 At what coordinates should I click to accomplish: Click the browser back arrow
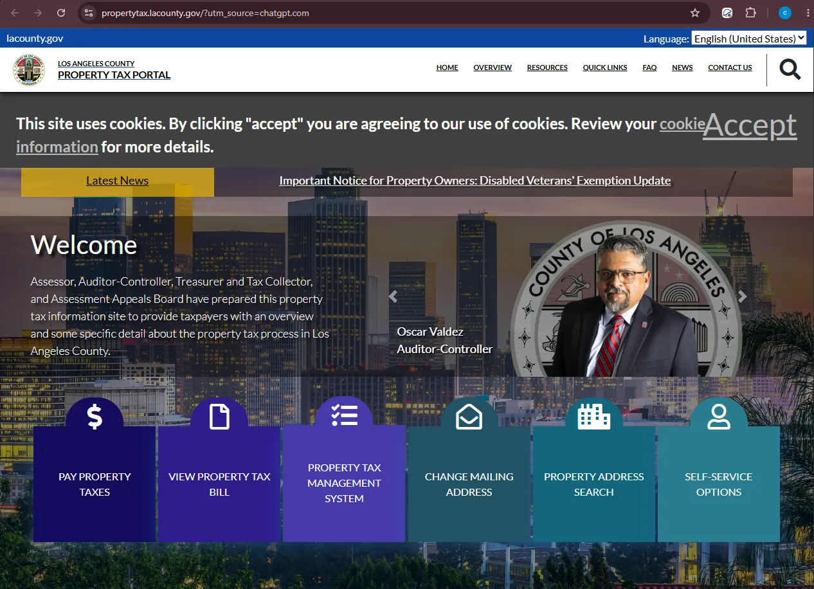click(x=15, y=13)
